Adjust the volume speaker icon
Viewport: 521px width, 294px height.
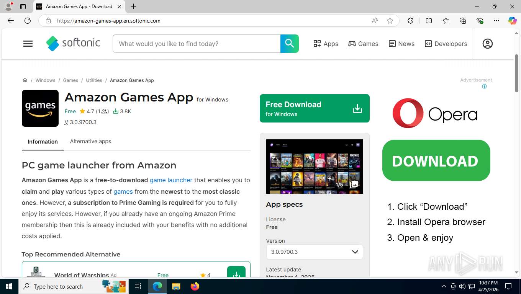coord(462,286)
